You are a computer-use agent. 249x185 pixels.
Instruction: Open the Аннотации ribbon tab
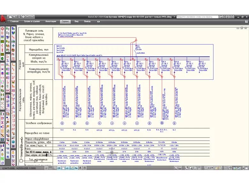pyautogui.click(x=51, y=21)
